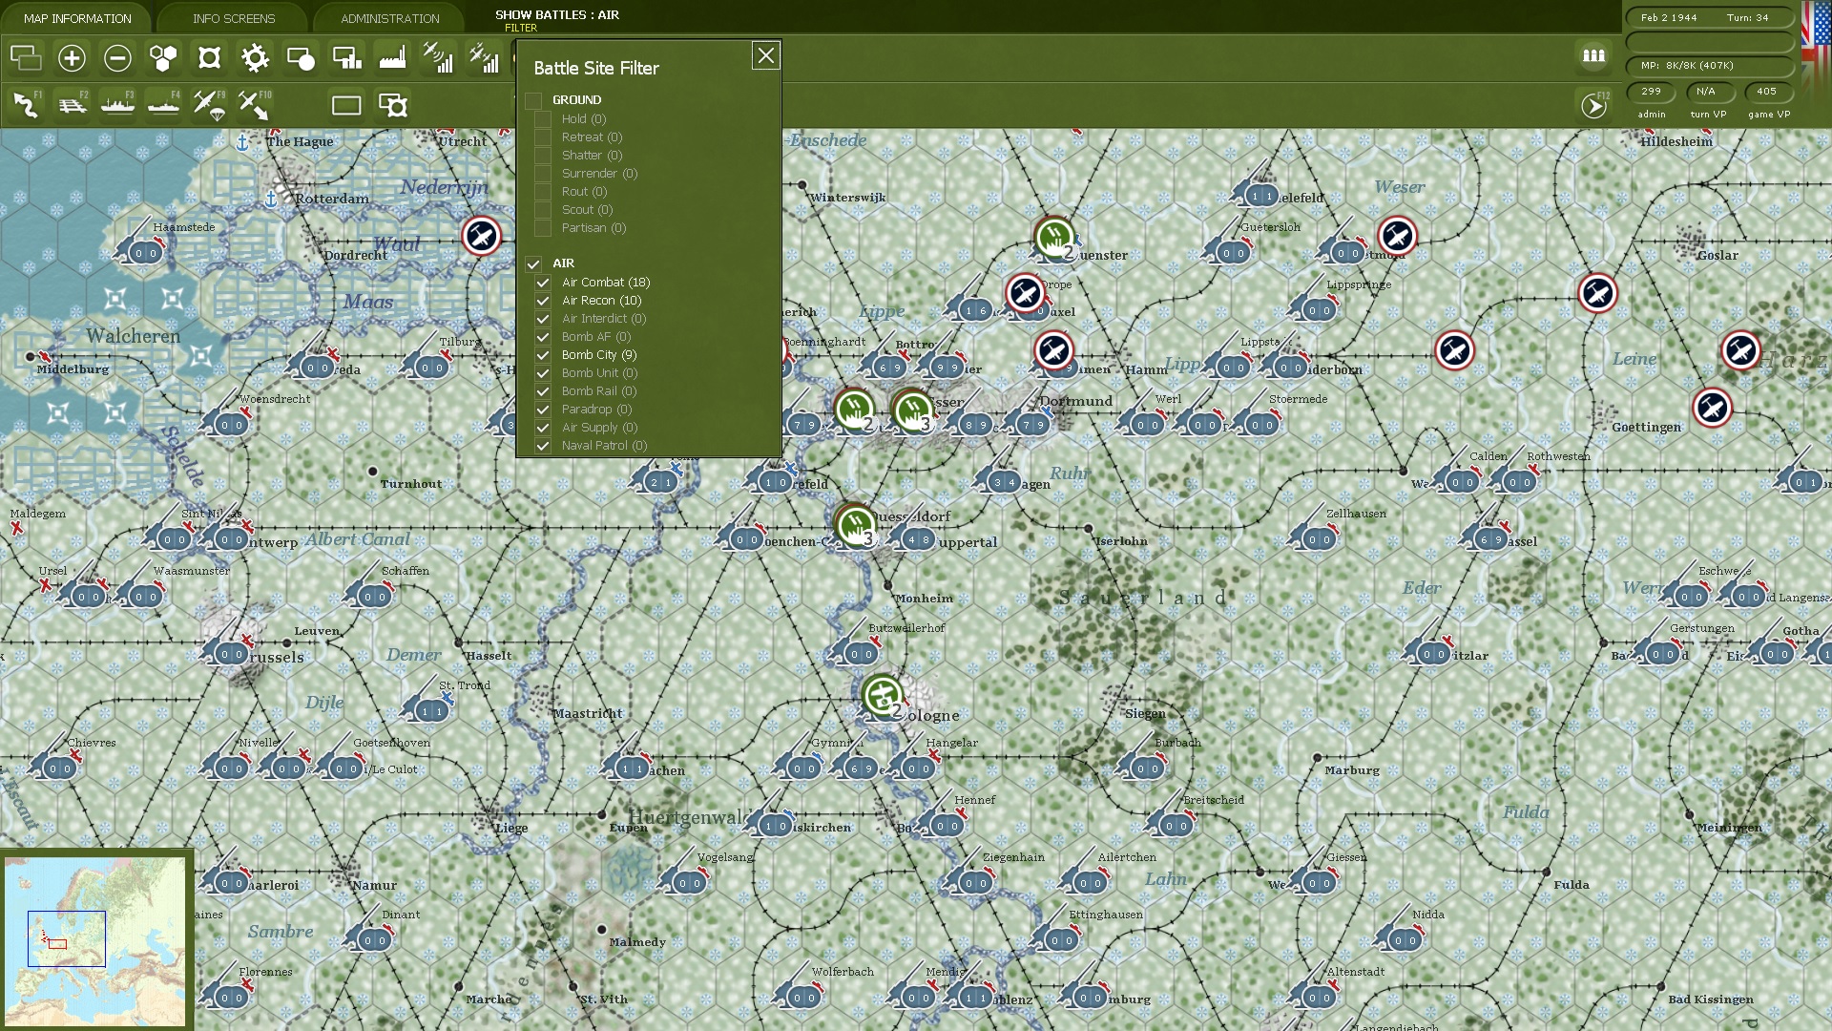Screen dimensions: 1832x1031
Task: Click the ammunition bullets icon
Action: click(1593, 55)
